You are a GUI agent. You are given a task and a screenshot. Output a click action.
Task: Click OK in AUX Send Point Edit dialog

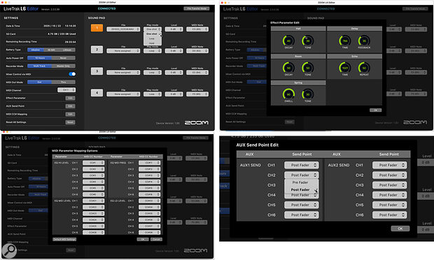click(400, 229)
